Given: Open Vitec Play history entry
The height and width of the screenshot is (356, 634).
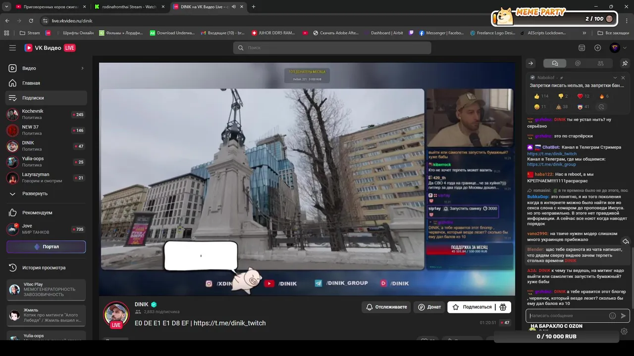Looking at the screenshot, I should tap(46, 289).
